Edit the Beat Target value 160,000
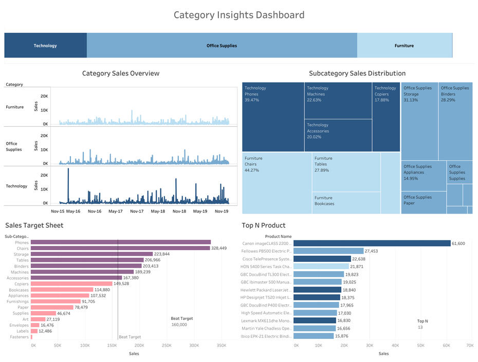 [x=179, y=325]
